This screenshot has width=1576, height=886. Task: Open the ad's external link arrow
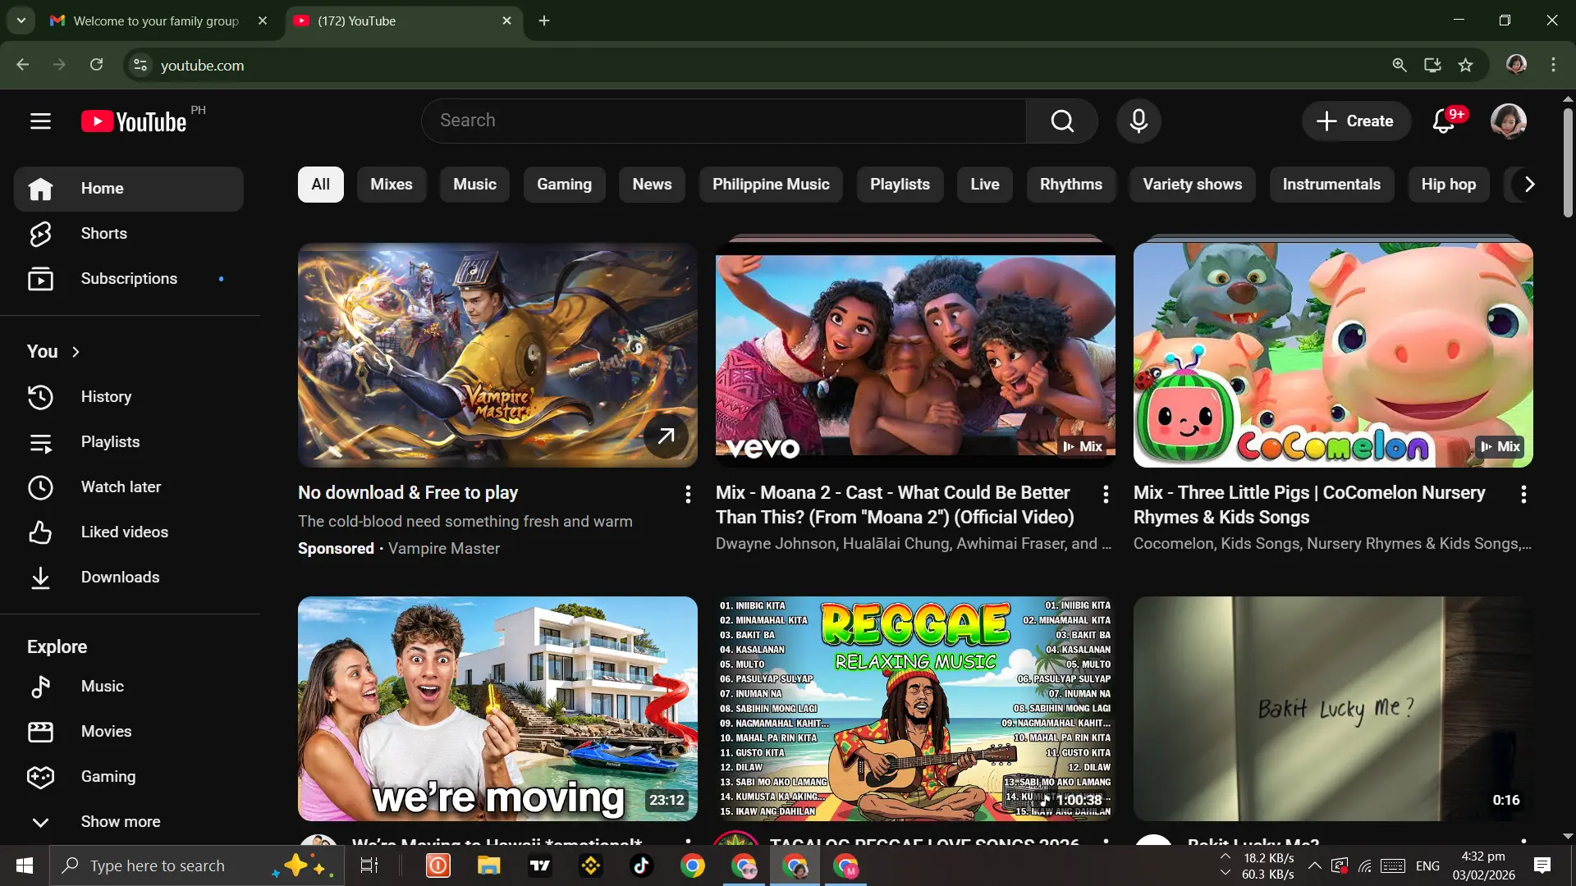[666, 436]
